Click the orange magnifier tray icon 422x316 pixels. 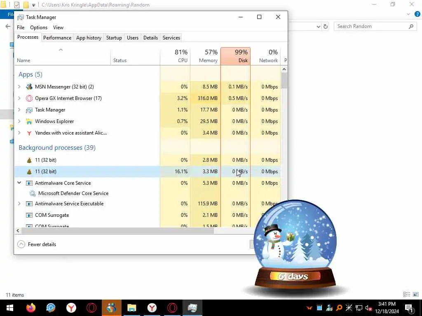point(339,308)
